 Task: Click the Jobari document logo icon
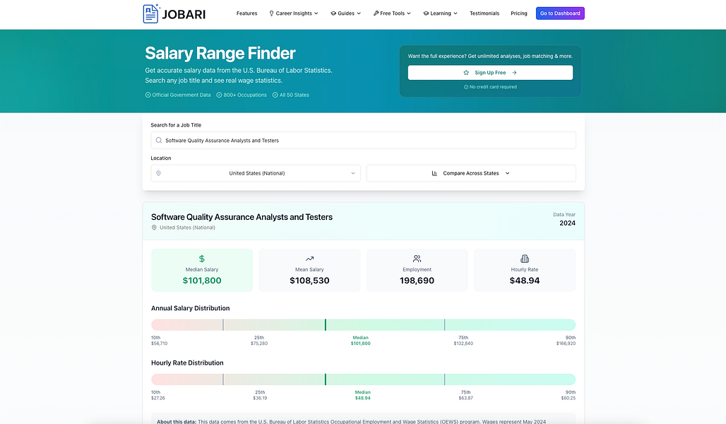[x=151, y=13]
